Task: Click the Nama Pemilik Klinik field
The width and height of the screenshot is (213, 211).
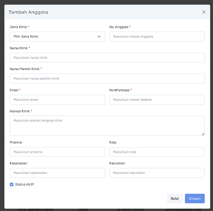Action: point(107,79)
